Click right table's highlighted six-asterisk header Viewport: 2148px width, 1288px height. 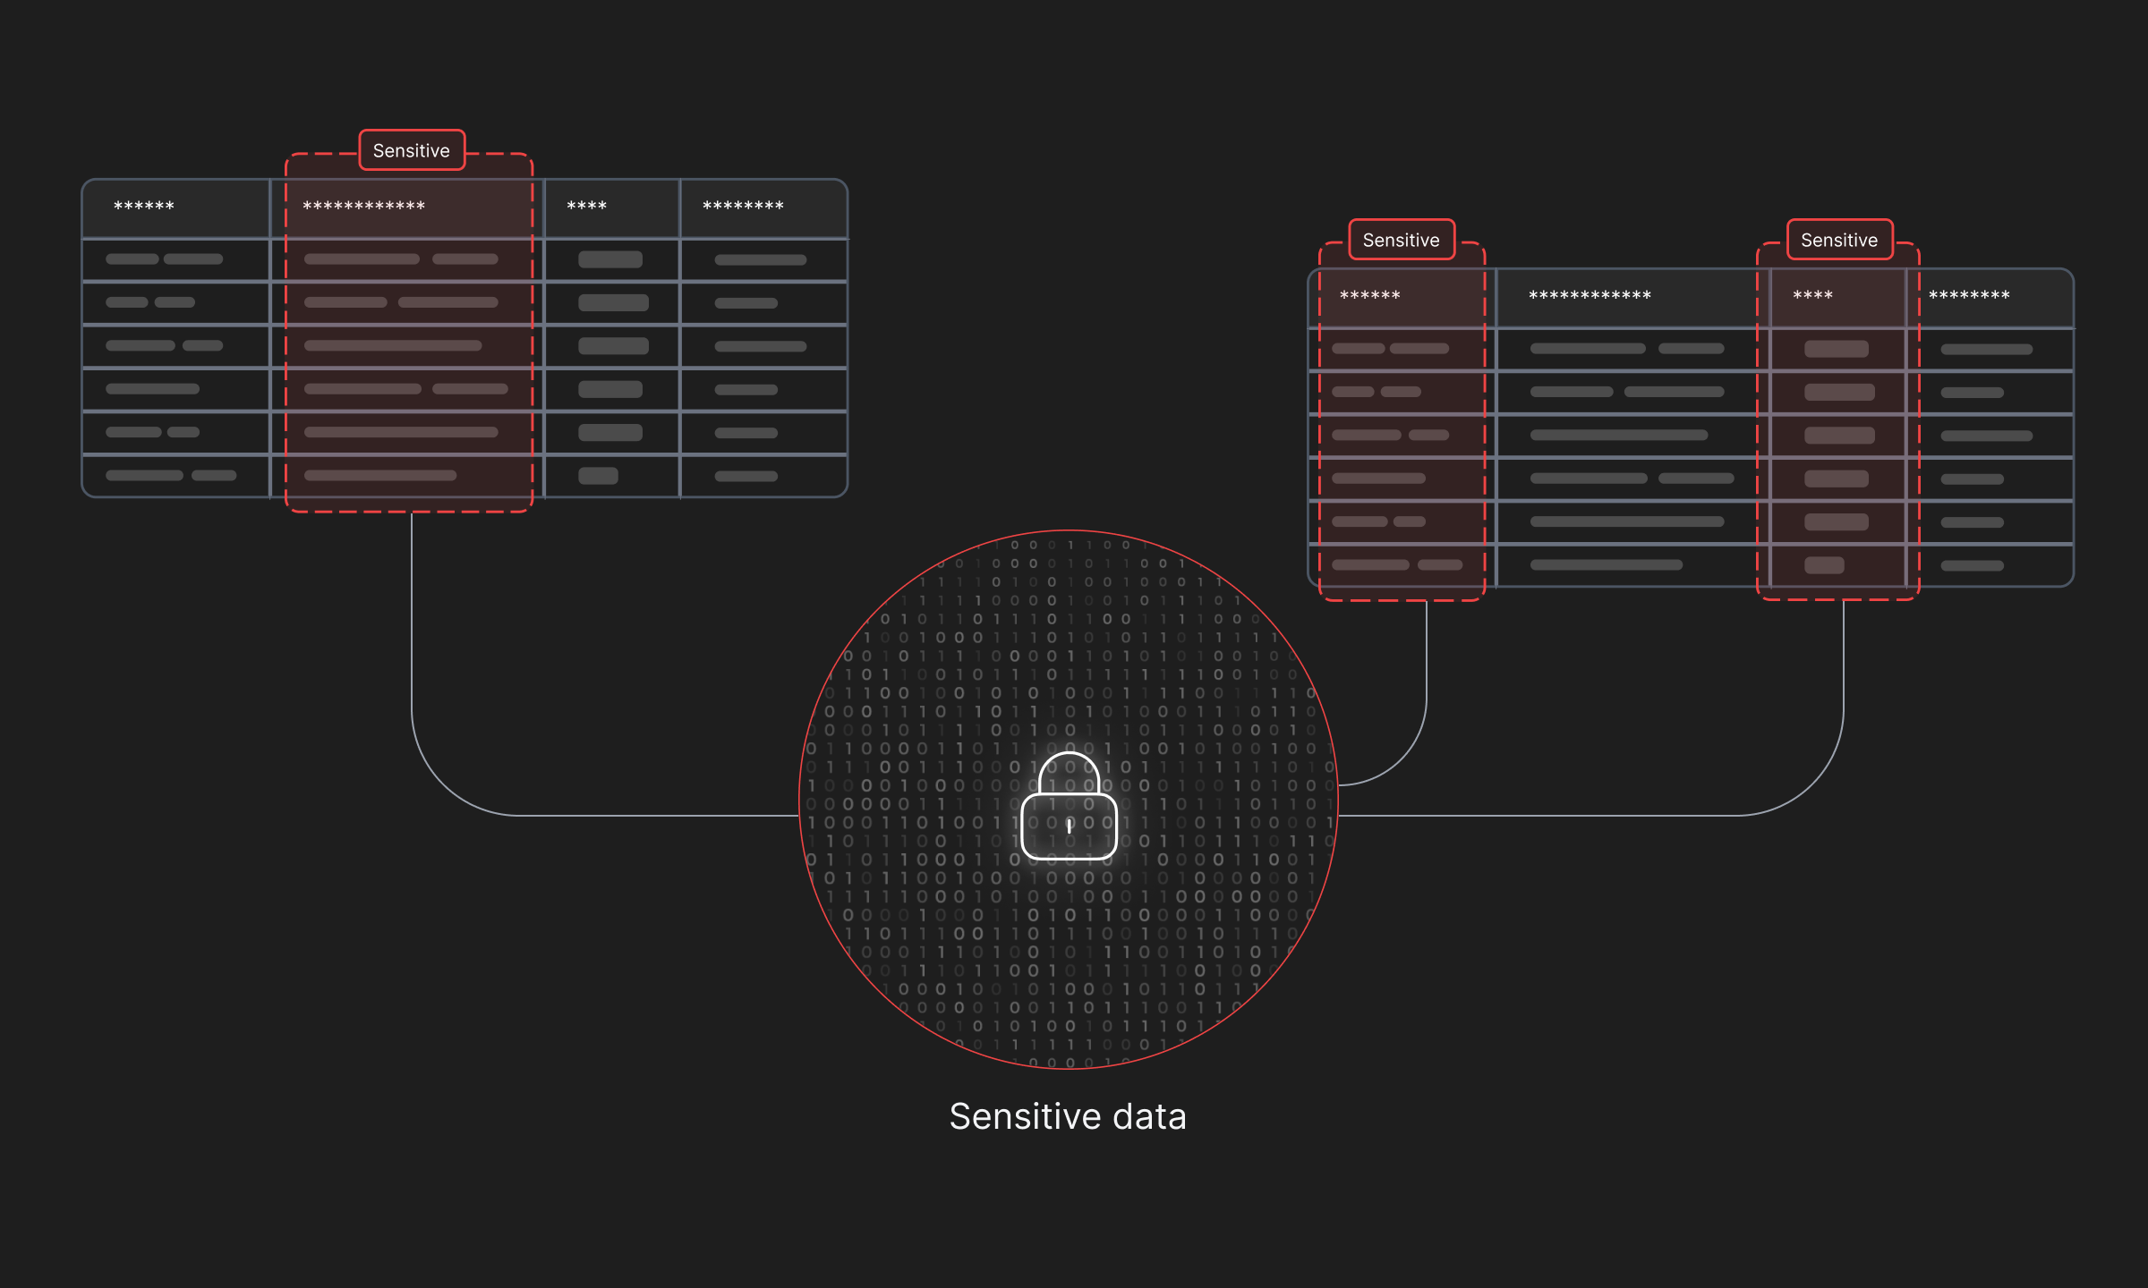tap(1370, 296)
